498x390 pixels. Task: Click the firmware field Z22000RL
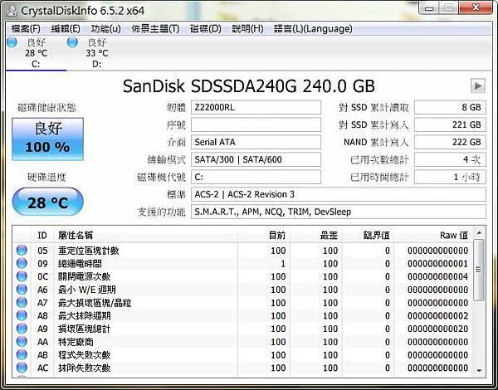(256, 107)
